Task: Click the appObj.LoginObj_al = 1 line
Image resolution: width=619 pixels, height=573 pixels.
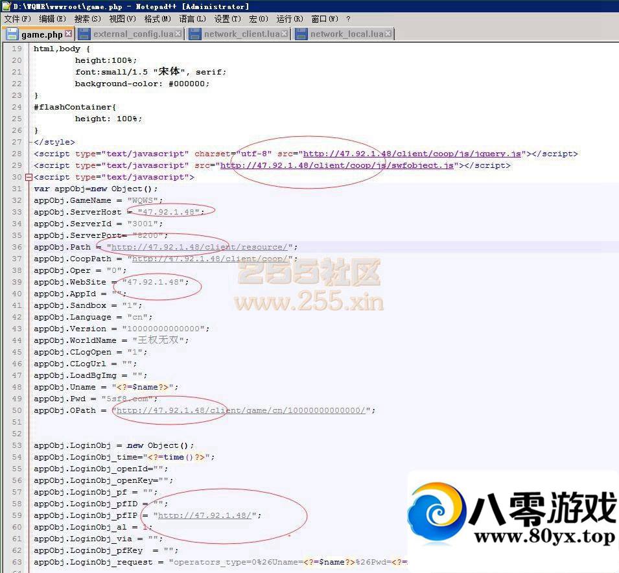Action: coord(93,527)
